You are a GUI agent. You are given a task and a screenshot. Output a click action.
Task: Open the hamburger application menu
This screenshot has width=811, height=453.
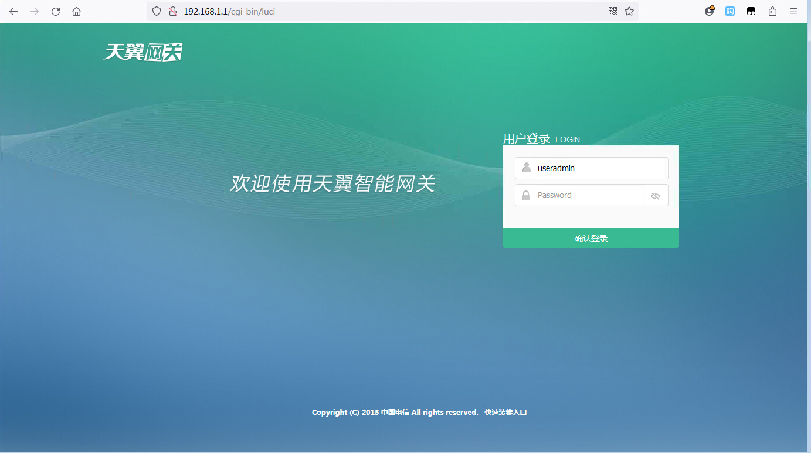(793, 11)
